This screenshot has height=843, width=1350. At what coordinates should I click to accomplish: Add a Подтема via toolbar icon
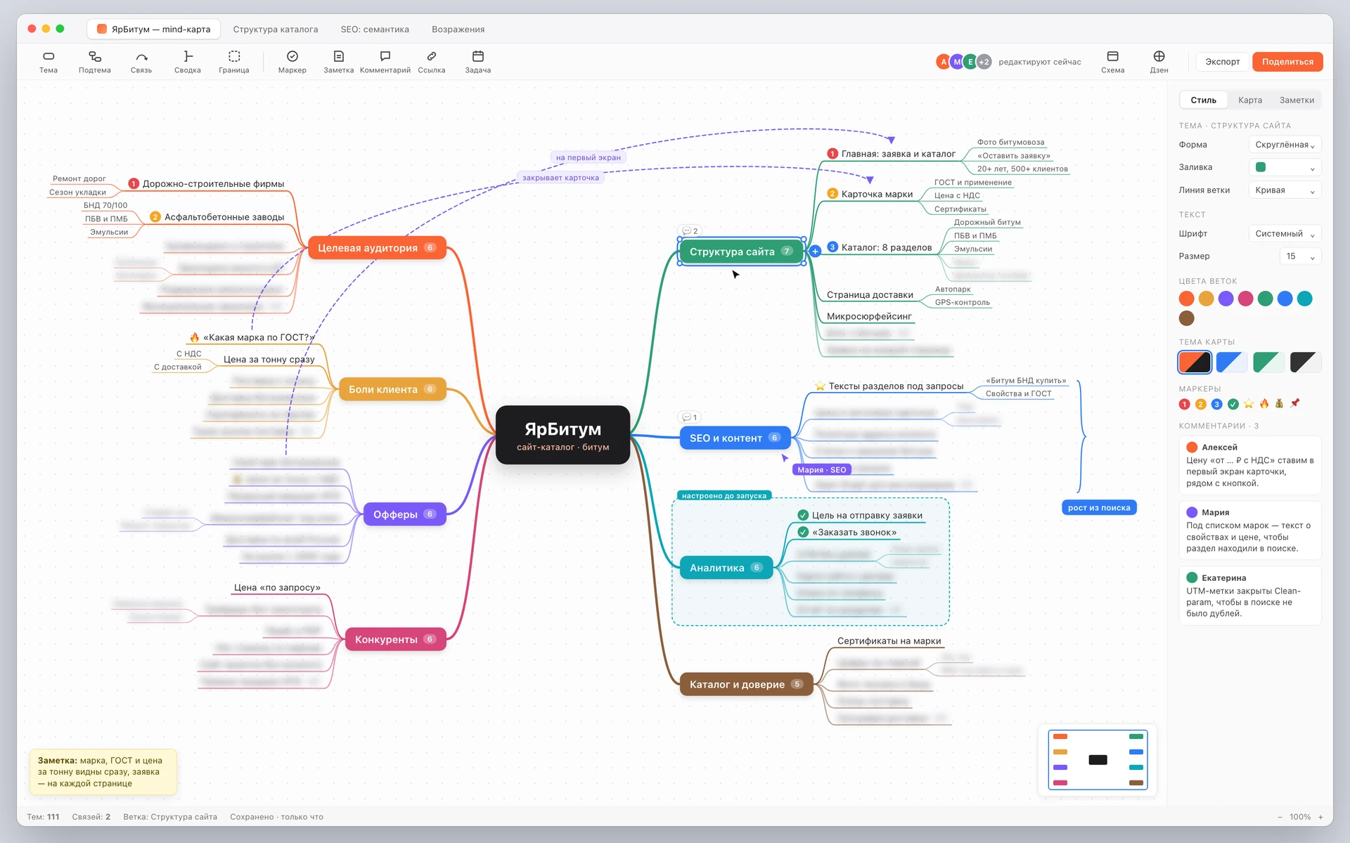tap(95, 62)
